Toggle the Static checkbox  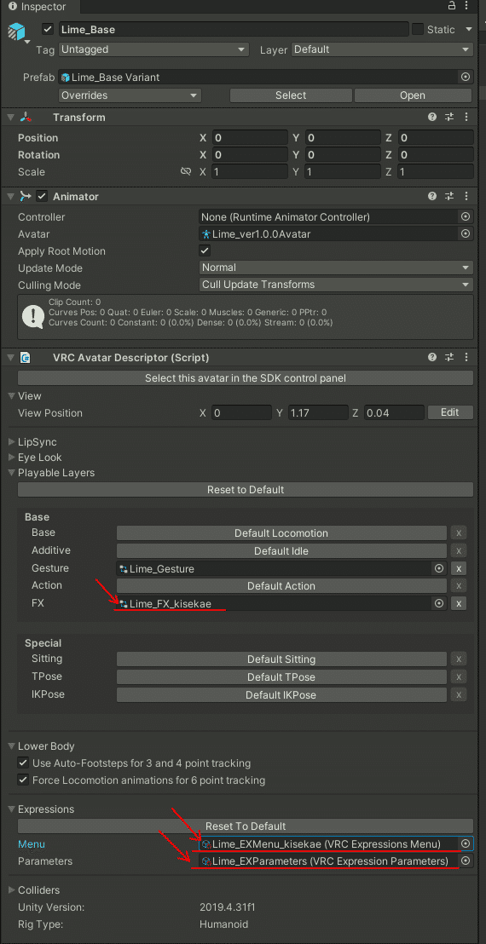coord(417,29)
